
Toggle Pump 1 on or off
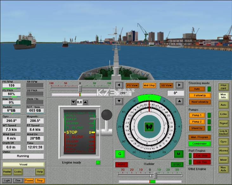point(197,115)
